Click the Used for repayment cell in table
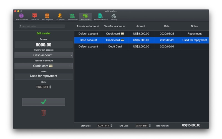222x139 pixels. click(x=195, y=40)
